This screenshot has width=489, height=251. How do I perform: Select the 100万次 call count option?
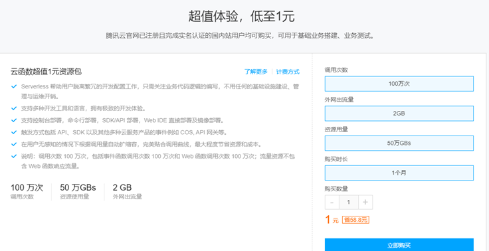click(x=399, y=84)
